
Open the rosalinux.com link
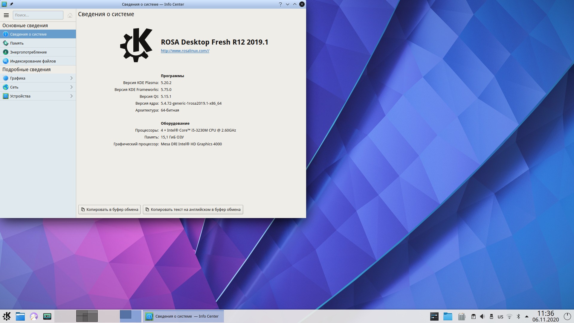[185, 51]
